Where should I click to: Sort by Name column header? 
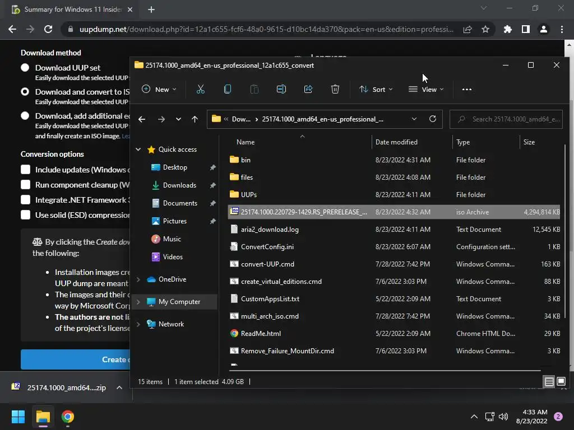point(246,142)
